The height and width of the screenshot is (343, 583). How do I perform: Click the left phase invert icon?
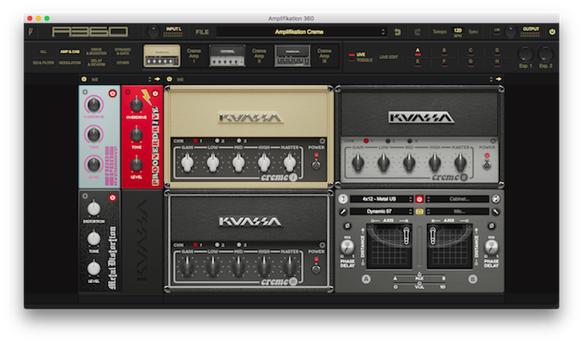347,226
